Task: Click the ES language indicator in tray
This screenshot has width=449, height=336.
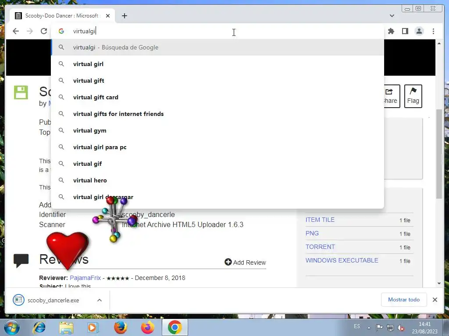Action: tap(357, 326)
